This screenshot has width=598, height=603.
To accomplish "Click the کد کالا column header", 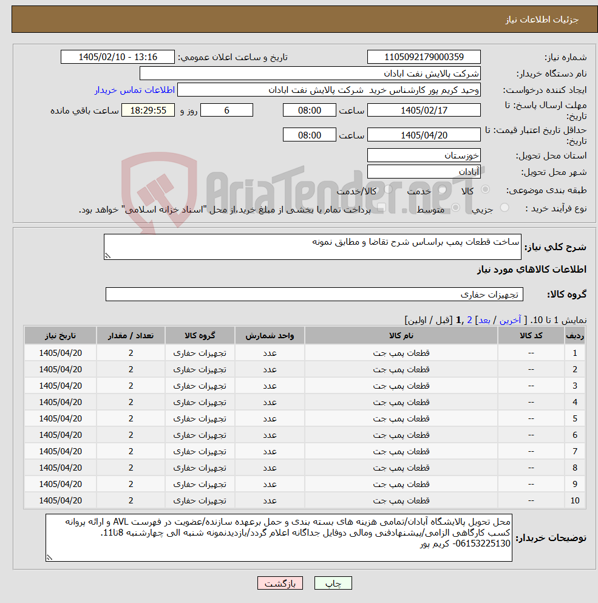I will (531, 335).
